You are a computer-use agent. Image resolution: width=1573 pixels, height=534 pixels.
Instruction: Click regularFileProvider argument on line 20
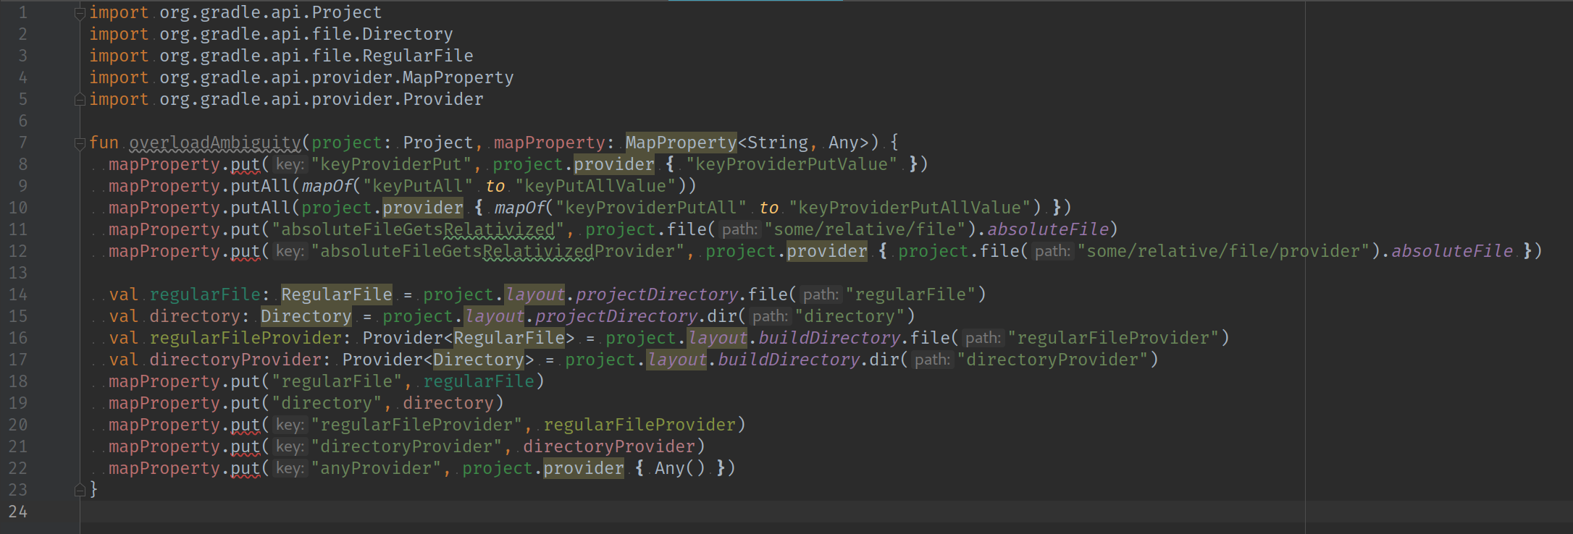(639, 425)
